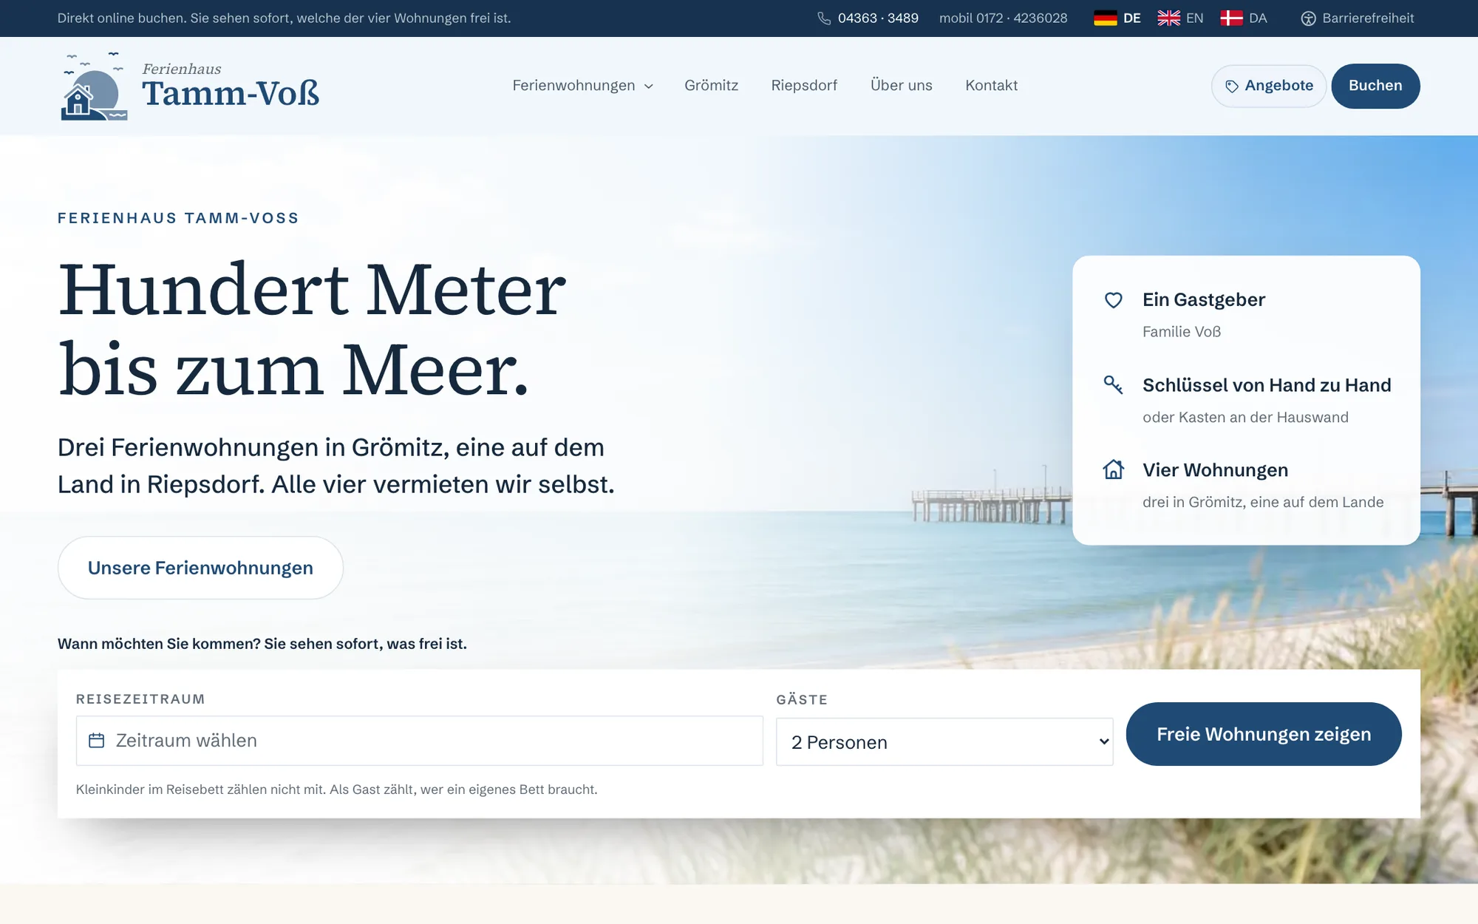Click the tag icon in the Angebote button
Viewport: 1478px width, 924px height.
coord(1232,86)
